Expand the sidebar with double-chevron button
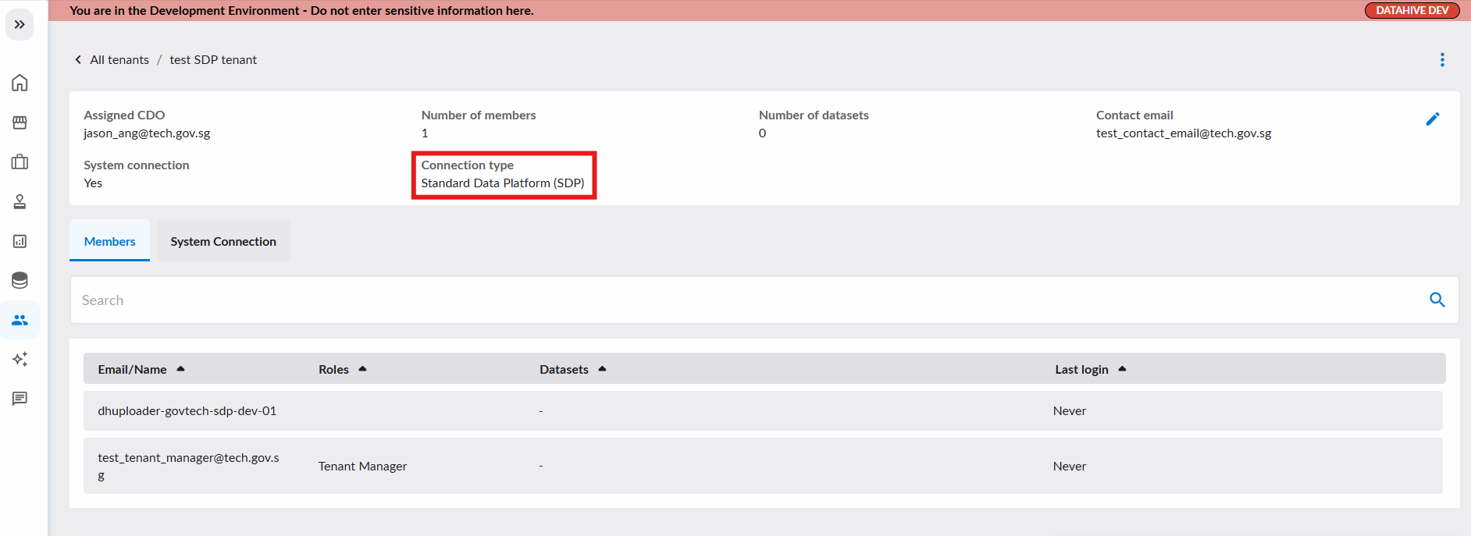 (20, 25)
